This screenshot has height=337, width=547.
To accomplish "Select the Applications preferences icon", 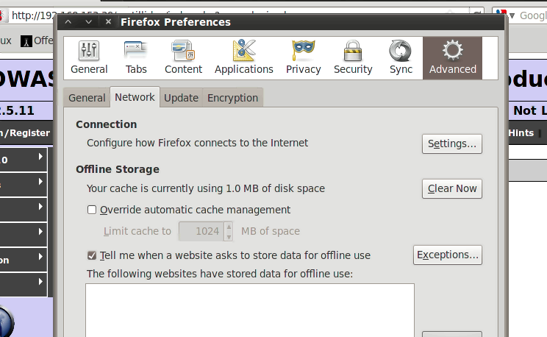I will click(x=243, y=57).
